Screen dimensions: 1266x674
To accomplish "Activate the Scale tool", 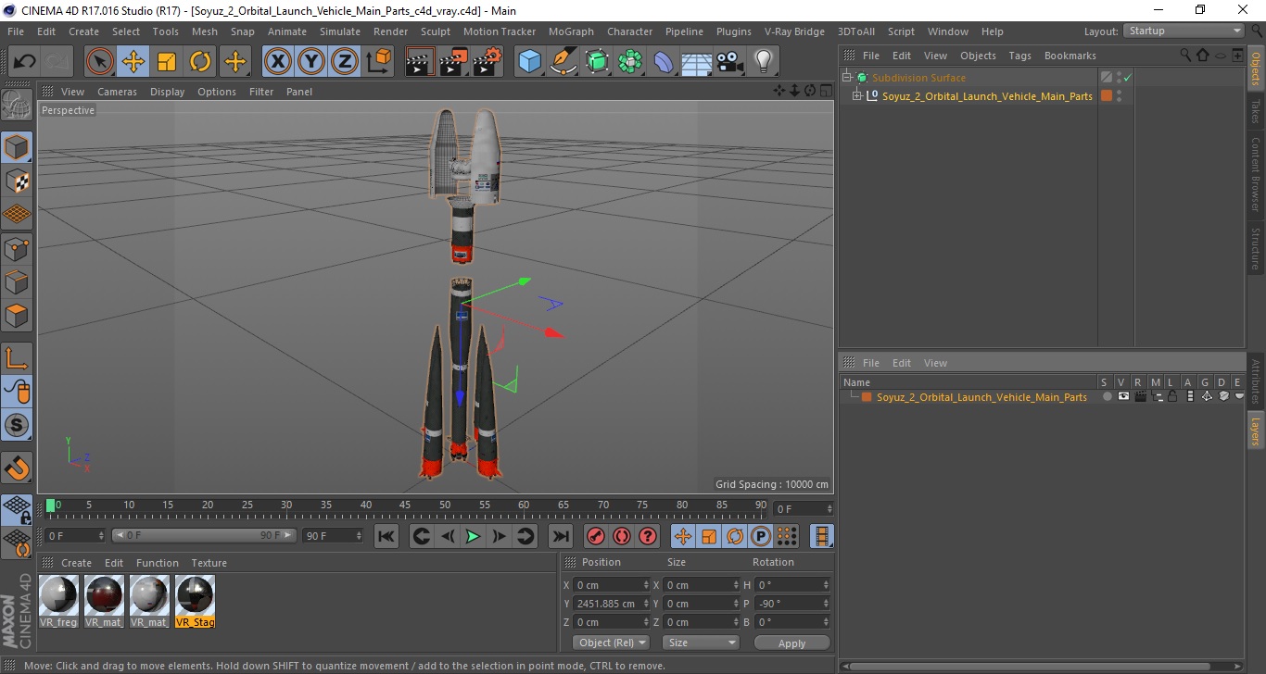I will 167,62.
